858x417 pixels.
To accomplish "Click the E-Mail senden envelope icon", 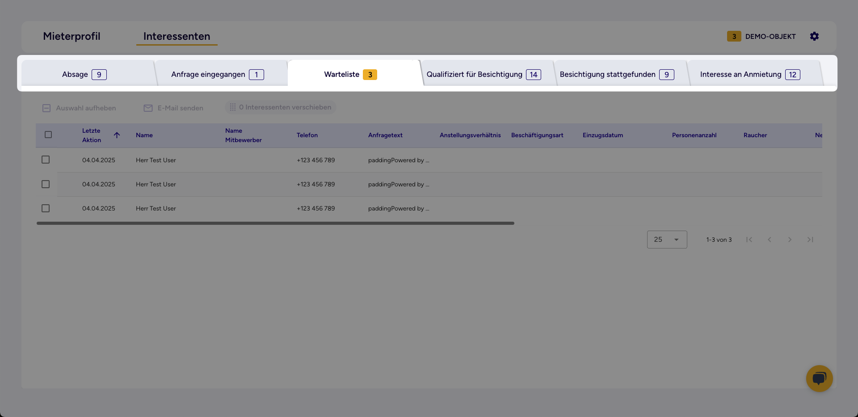I will (147, 108).
